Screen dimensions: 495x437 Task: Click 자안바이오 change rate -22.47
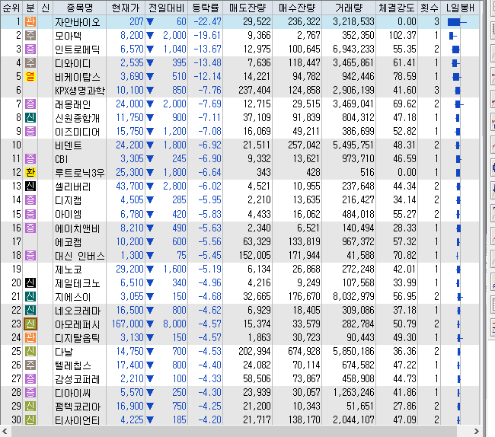click(207, 22)
